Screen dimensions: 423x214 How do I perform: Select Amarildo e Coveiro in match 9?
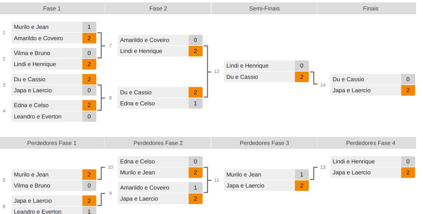144,188
